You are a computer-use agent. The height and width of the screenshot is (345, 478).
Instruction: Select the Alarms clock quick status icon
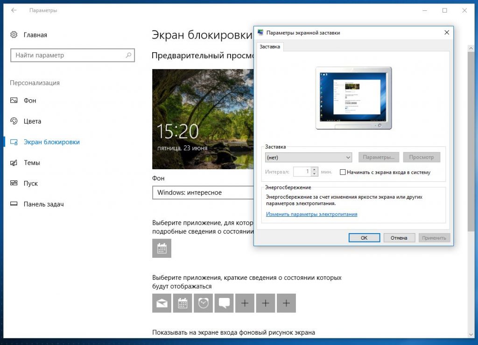(203, 304)
